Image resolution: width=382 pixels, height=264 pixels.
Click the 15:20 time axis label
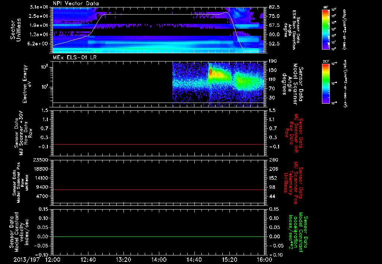point(229,260)
